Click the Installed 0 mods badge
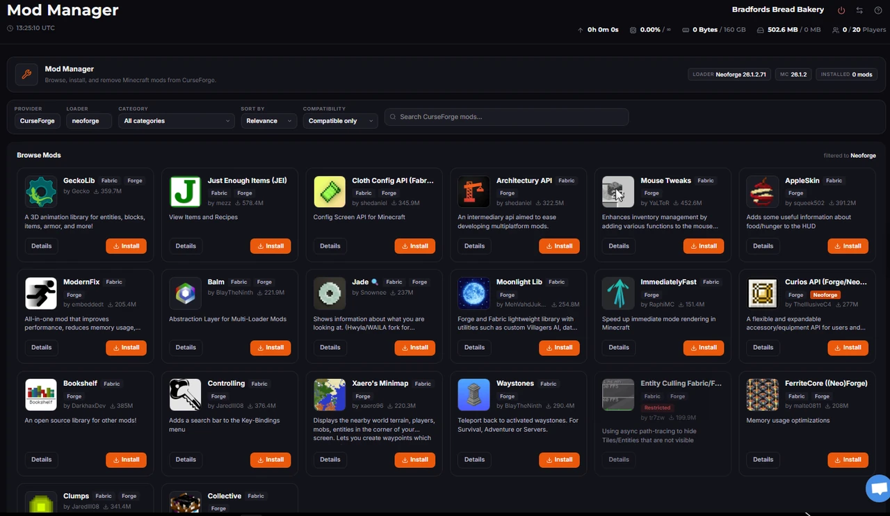890x516 pixels. click(x=846, y=74)
